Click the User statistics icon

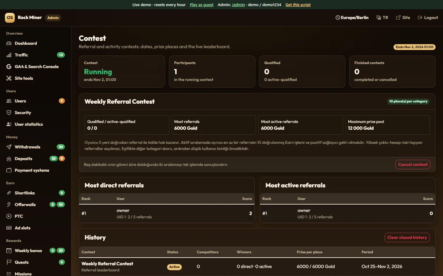coord(9,124)
